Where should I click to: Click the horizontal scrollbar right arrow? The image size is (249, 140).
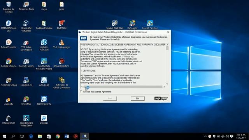coord(164,87)
